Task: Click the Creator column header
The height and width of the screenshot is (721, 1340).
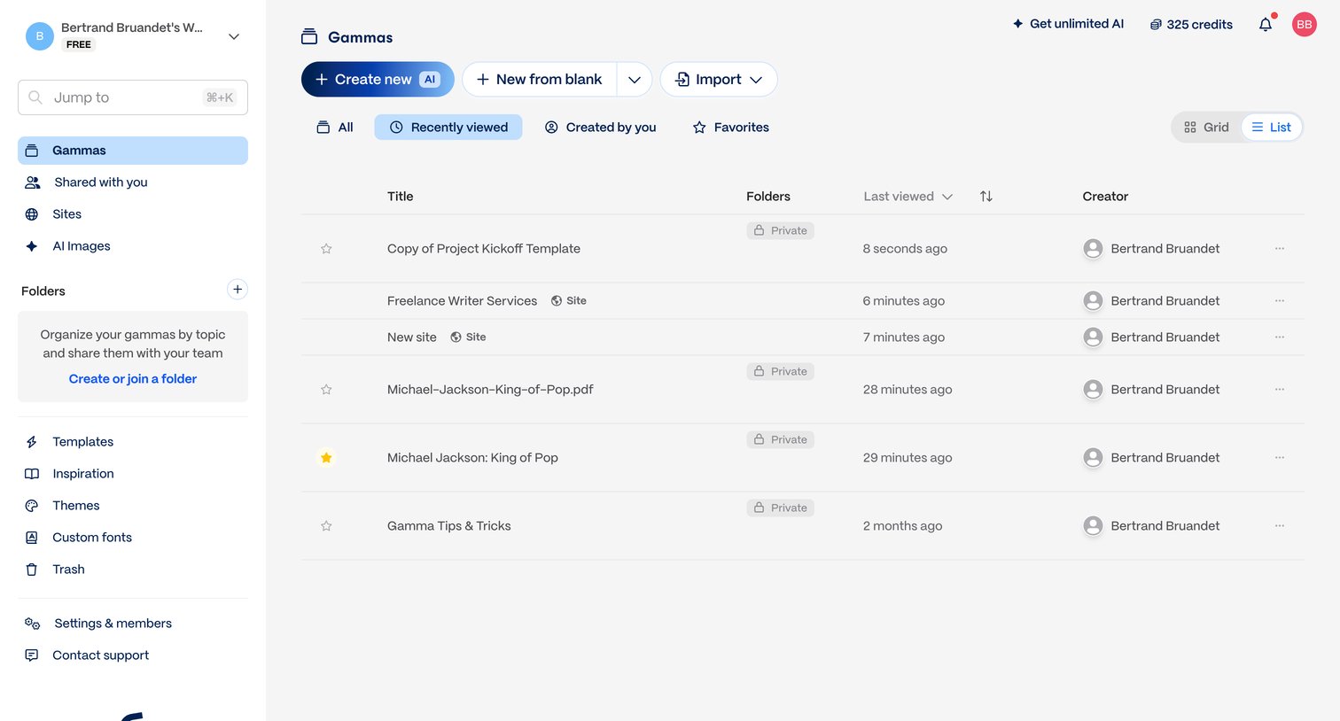Action: (x=1105, y=197)
